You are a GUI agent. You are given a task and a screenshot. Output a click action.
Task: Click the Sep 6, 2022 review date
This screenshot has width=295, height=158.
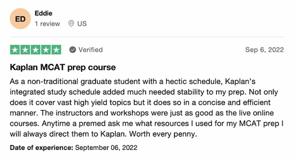(x=264, y=50)
